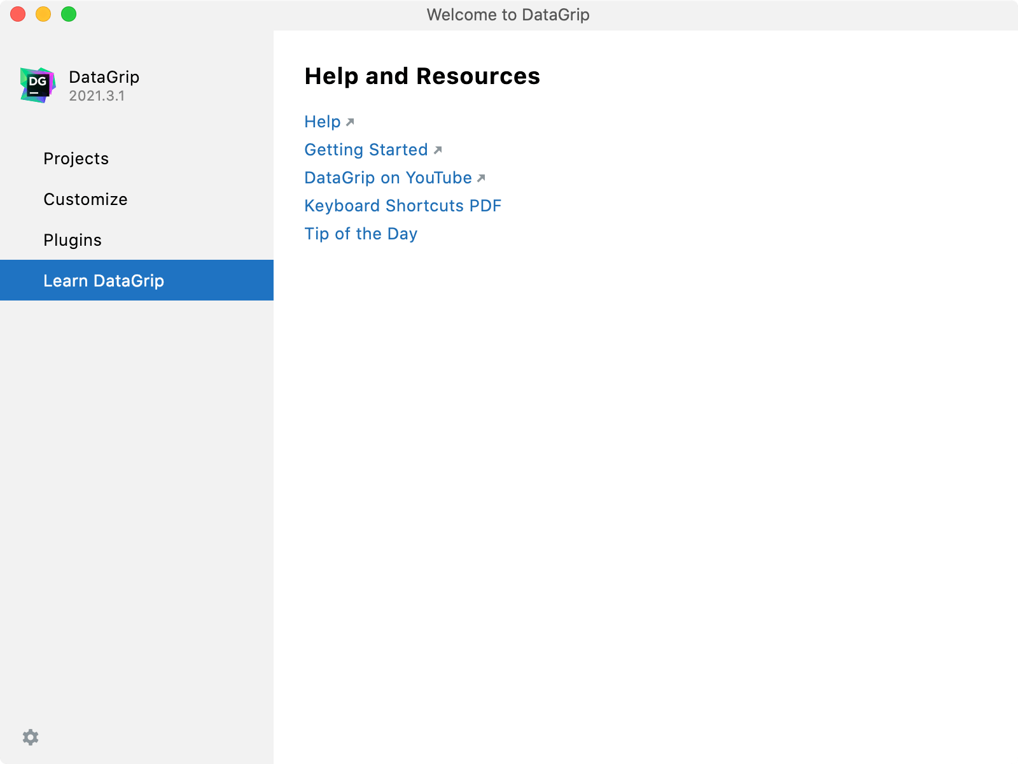Screen dimensions: 1018x764
Task: Show the Tip of the Day
Action: pos(361,234)
